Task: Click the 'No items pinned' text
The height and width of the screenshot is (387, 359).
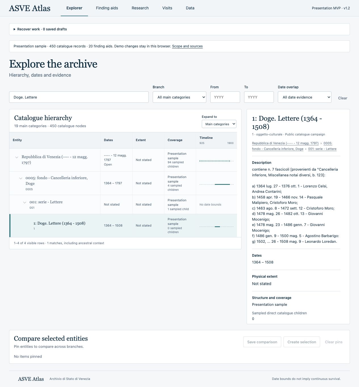Action: coord(28,357)
